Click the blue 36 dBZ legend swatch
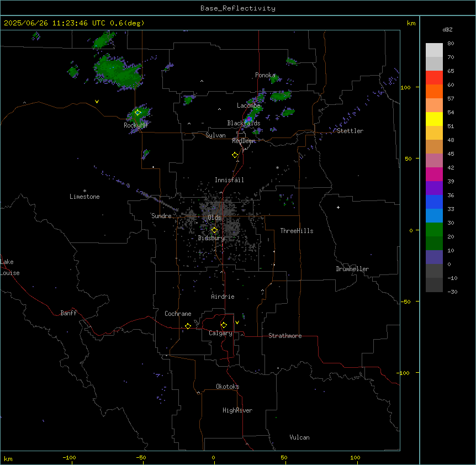476x465 pixels. (434, 202)
